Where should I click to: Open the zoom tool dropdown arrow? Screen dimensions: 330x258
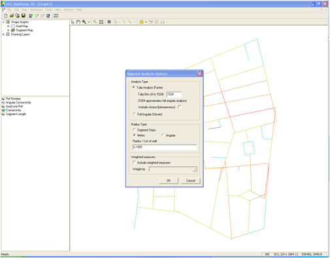(89, 22)
